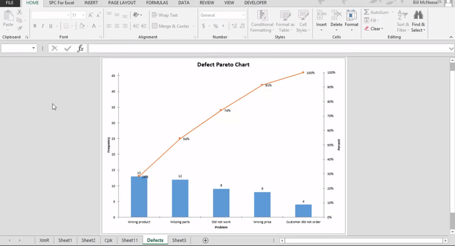Image resolution: width=455 pixels, height=246 pixels.
Task: Switch to SPC For Excel tab
Action: pos(61,3)
